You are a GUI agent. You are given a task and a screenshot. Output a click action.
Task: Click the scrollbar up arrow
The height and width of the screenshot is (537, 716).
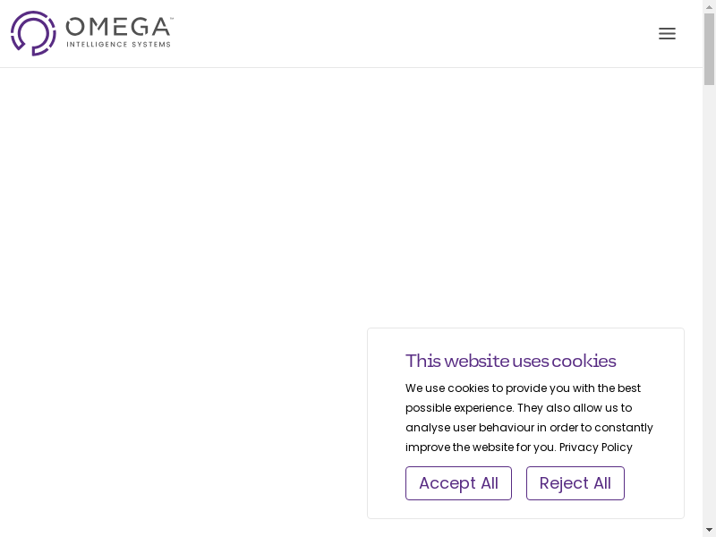point(709,6)
